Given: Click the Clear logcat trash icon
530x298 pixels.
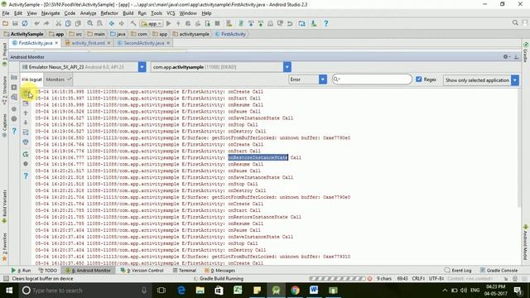Looking at the screenshot, I should [x=26, y=94].
